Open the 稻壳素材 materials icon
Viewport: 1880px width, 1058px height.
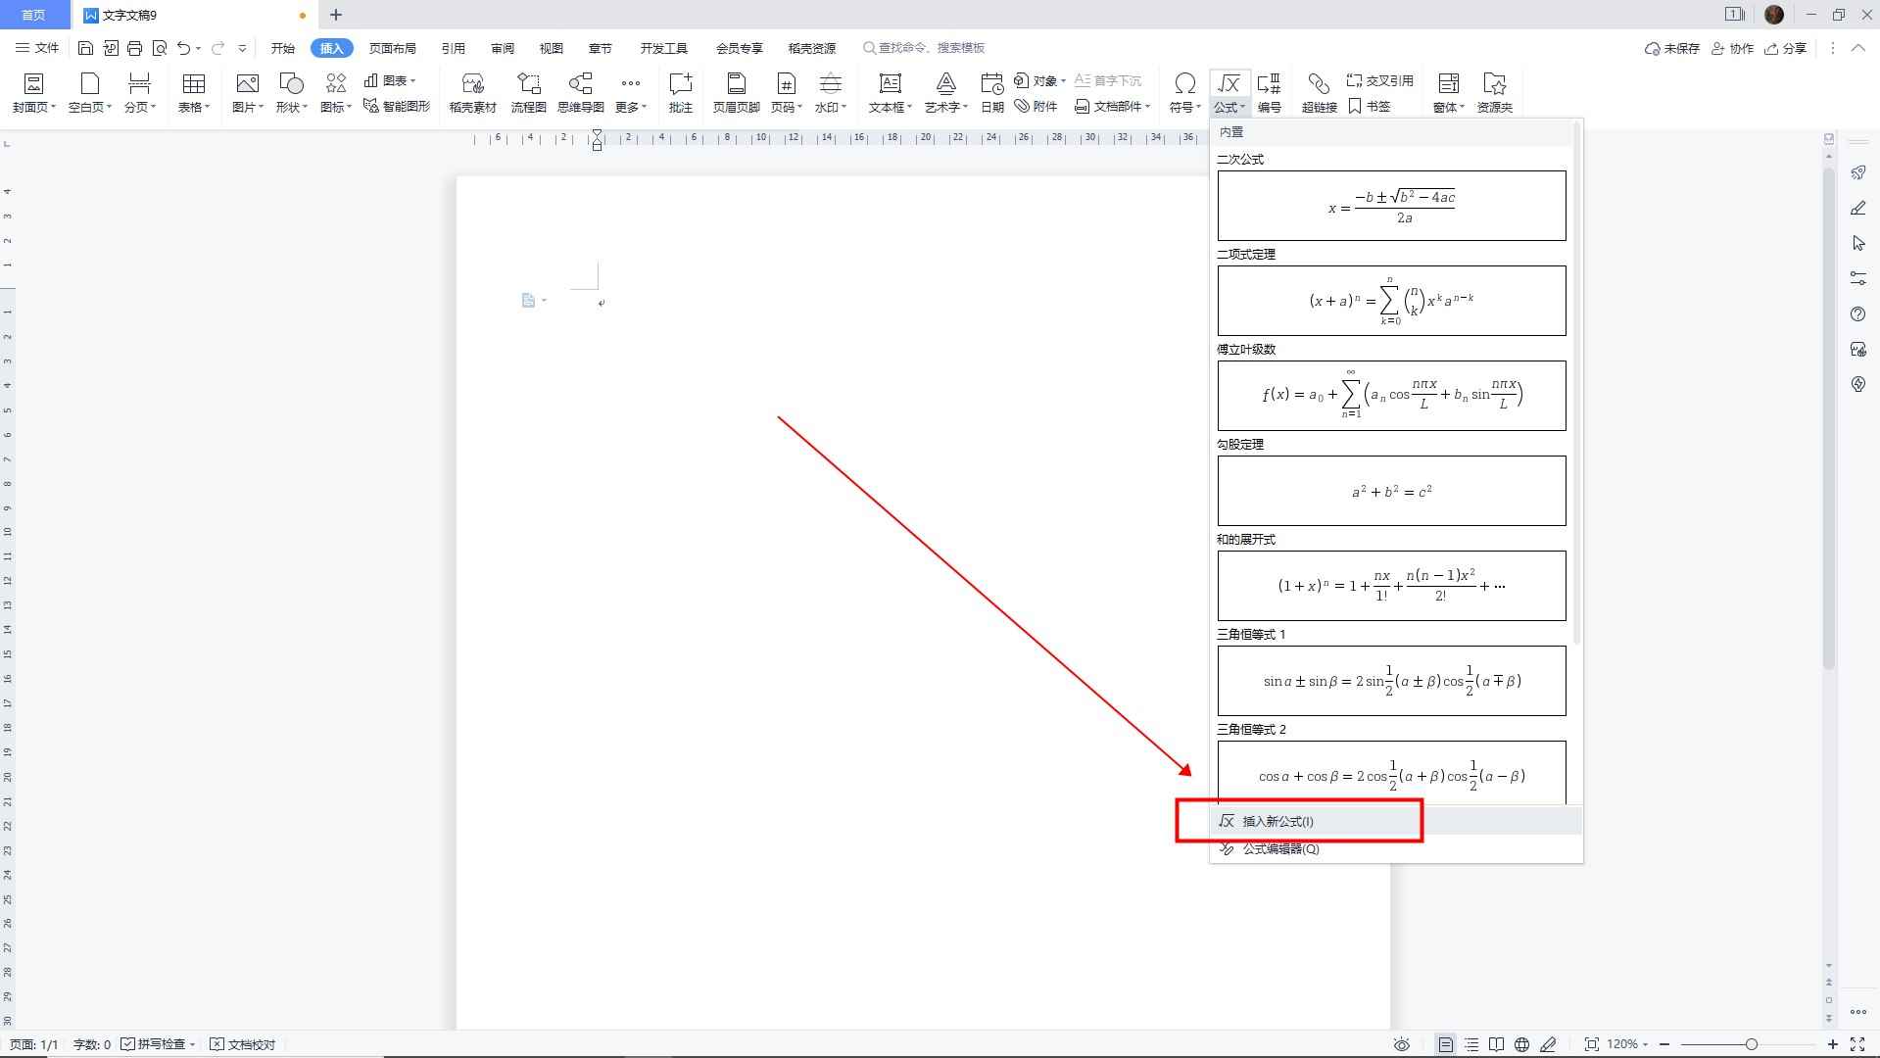(472, 93)
